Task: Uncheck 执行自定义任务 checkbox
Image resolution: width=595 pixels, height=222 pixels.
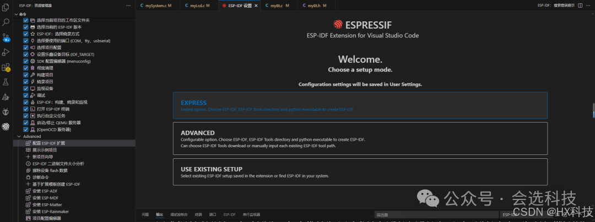Action: click(x=26, y=116)
